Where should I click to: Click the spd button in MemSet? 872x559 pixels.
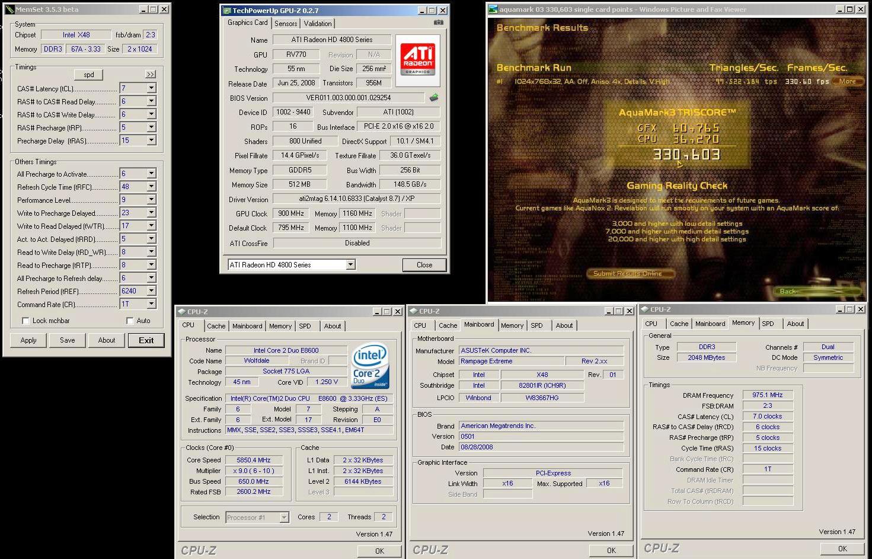tap(89, 75)
